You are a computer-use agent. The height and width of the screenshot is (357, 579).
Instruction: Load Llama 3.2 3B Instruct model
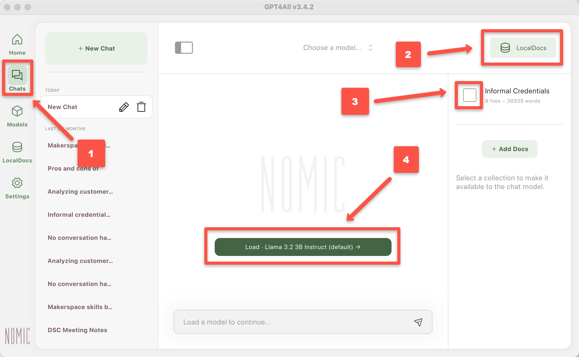(302, 247)
